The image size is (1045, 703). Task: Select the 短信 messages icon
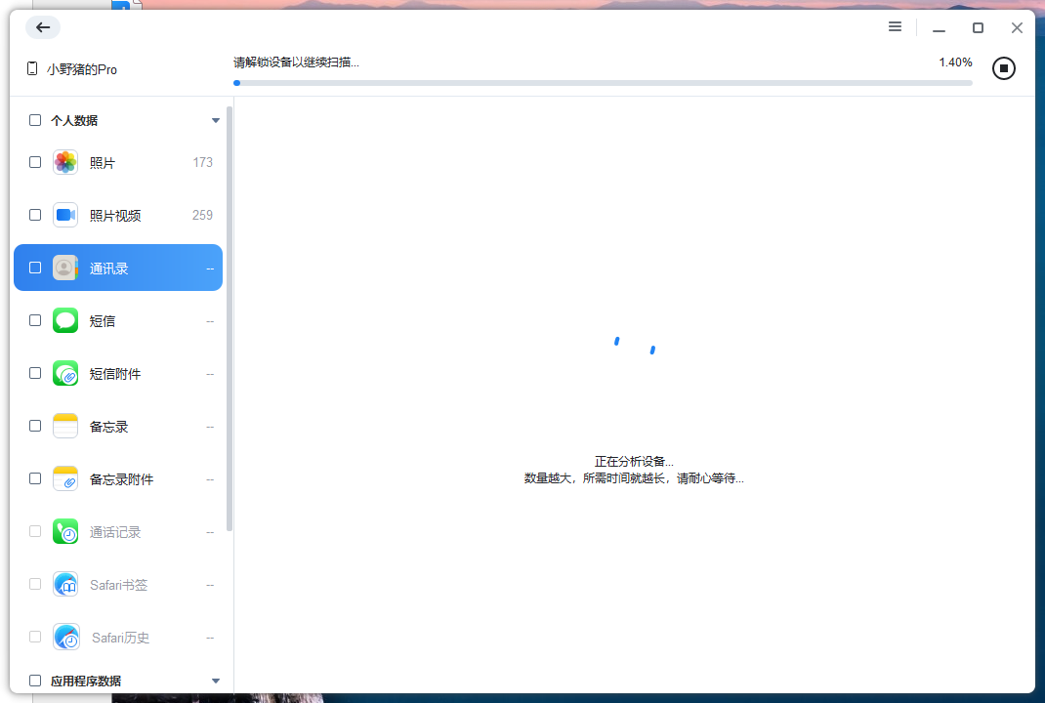coord(64,319)
